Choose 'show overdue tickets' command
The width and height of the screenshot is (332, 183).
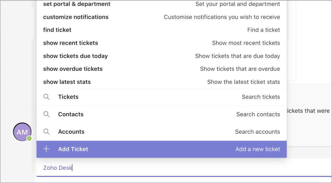73,69
